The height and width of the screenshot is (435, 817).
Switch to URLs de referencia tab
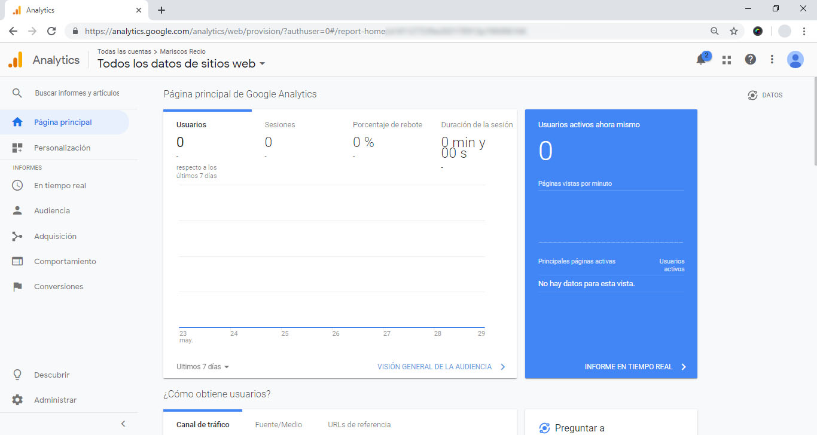[359, 425]
